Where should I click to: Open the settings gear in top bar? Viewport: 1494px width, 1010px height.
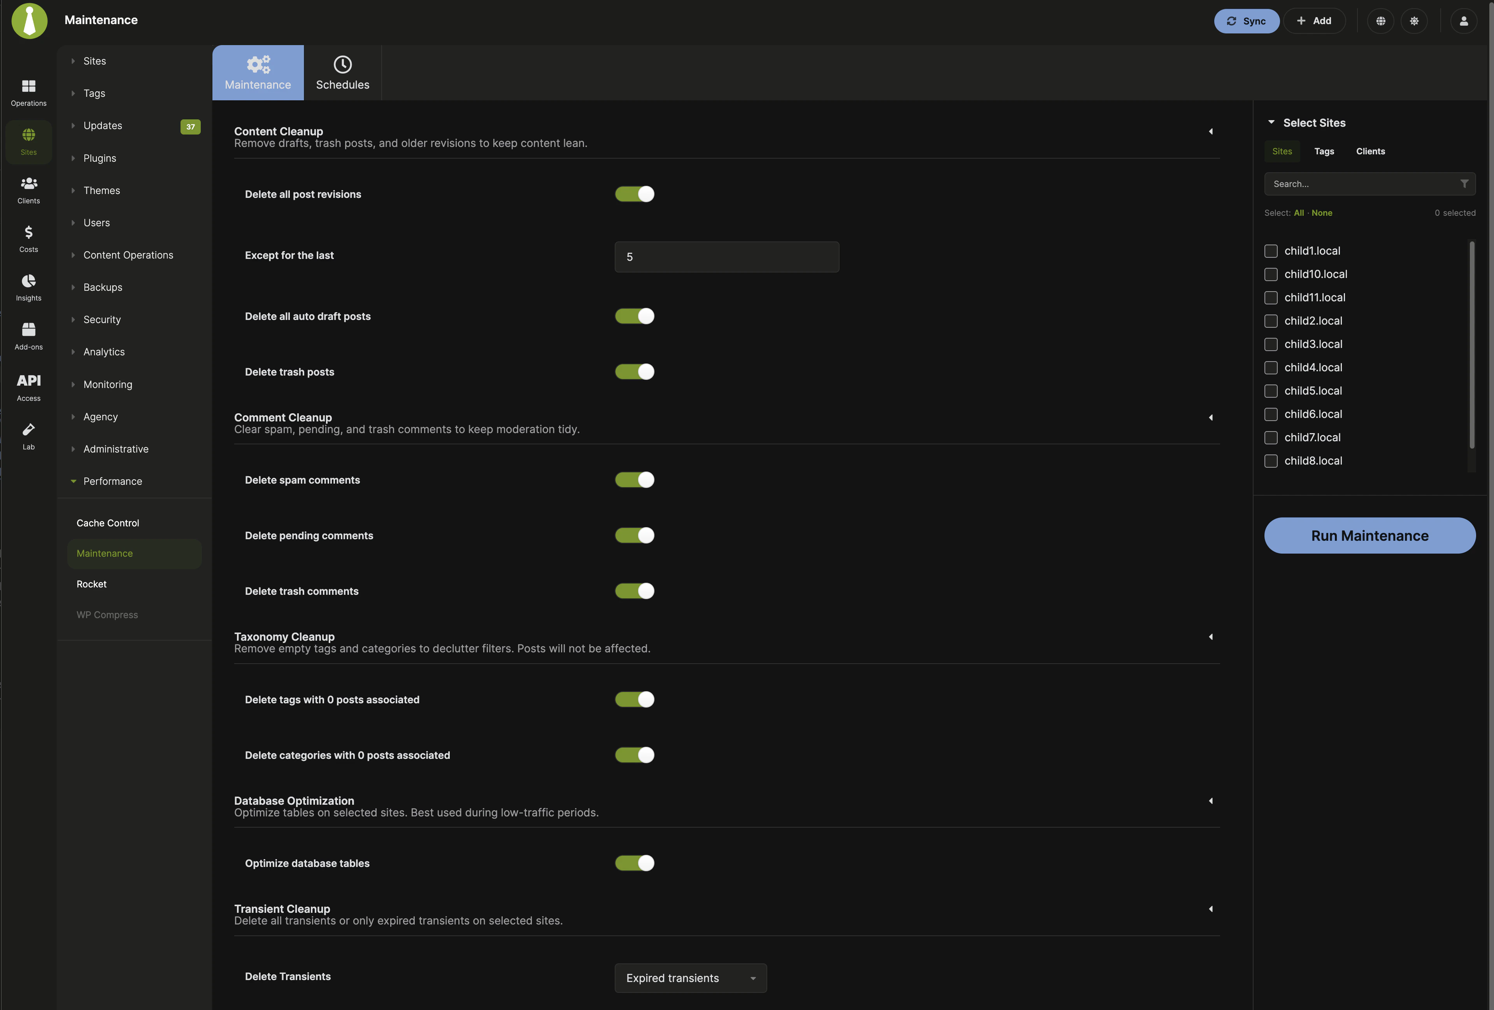click(x=1414, y=21)
